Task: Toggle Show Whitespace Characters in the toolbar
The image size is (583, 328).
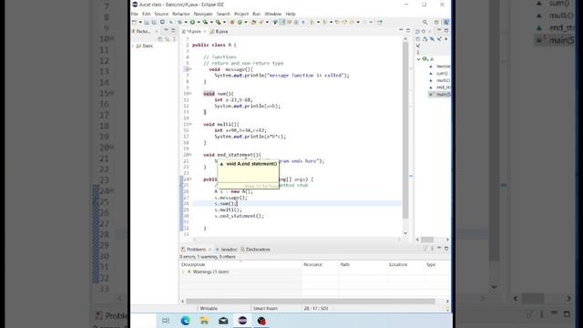Action: [303, 22]
